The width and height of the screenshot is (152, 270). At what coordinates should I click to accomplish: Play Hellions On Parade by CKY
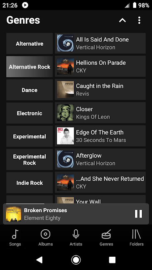point(100,66)
